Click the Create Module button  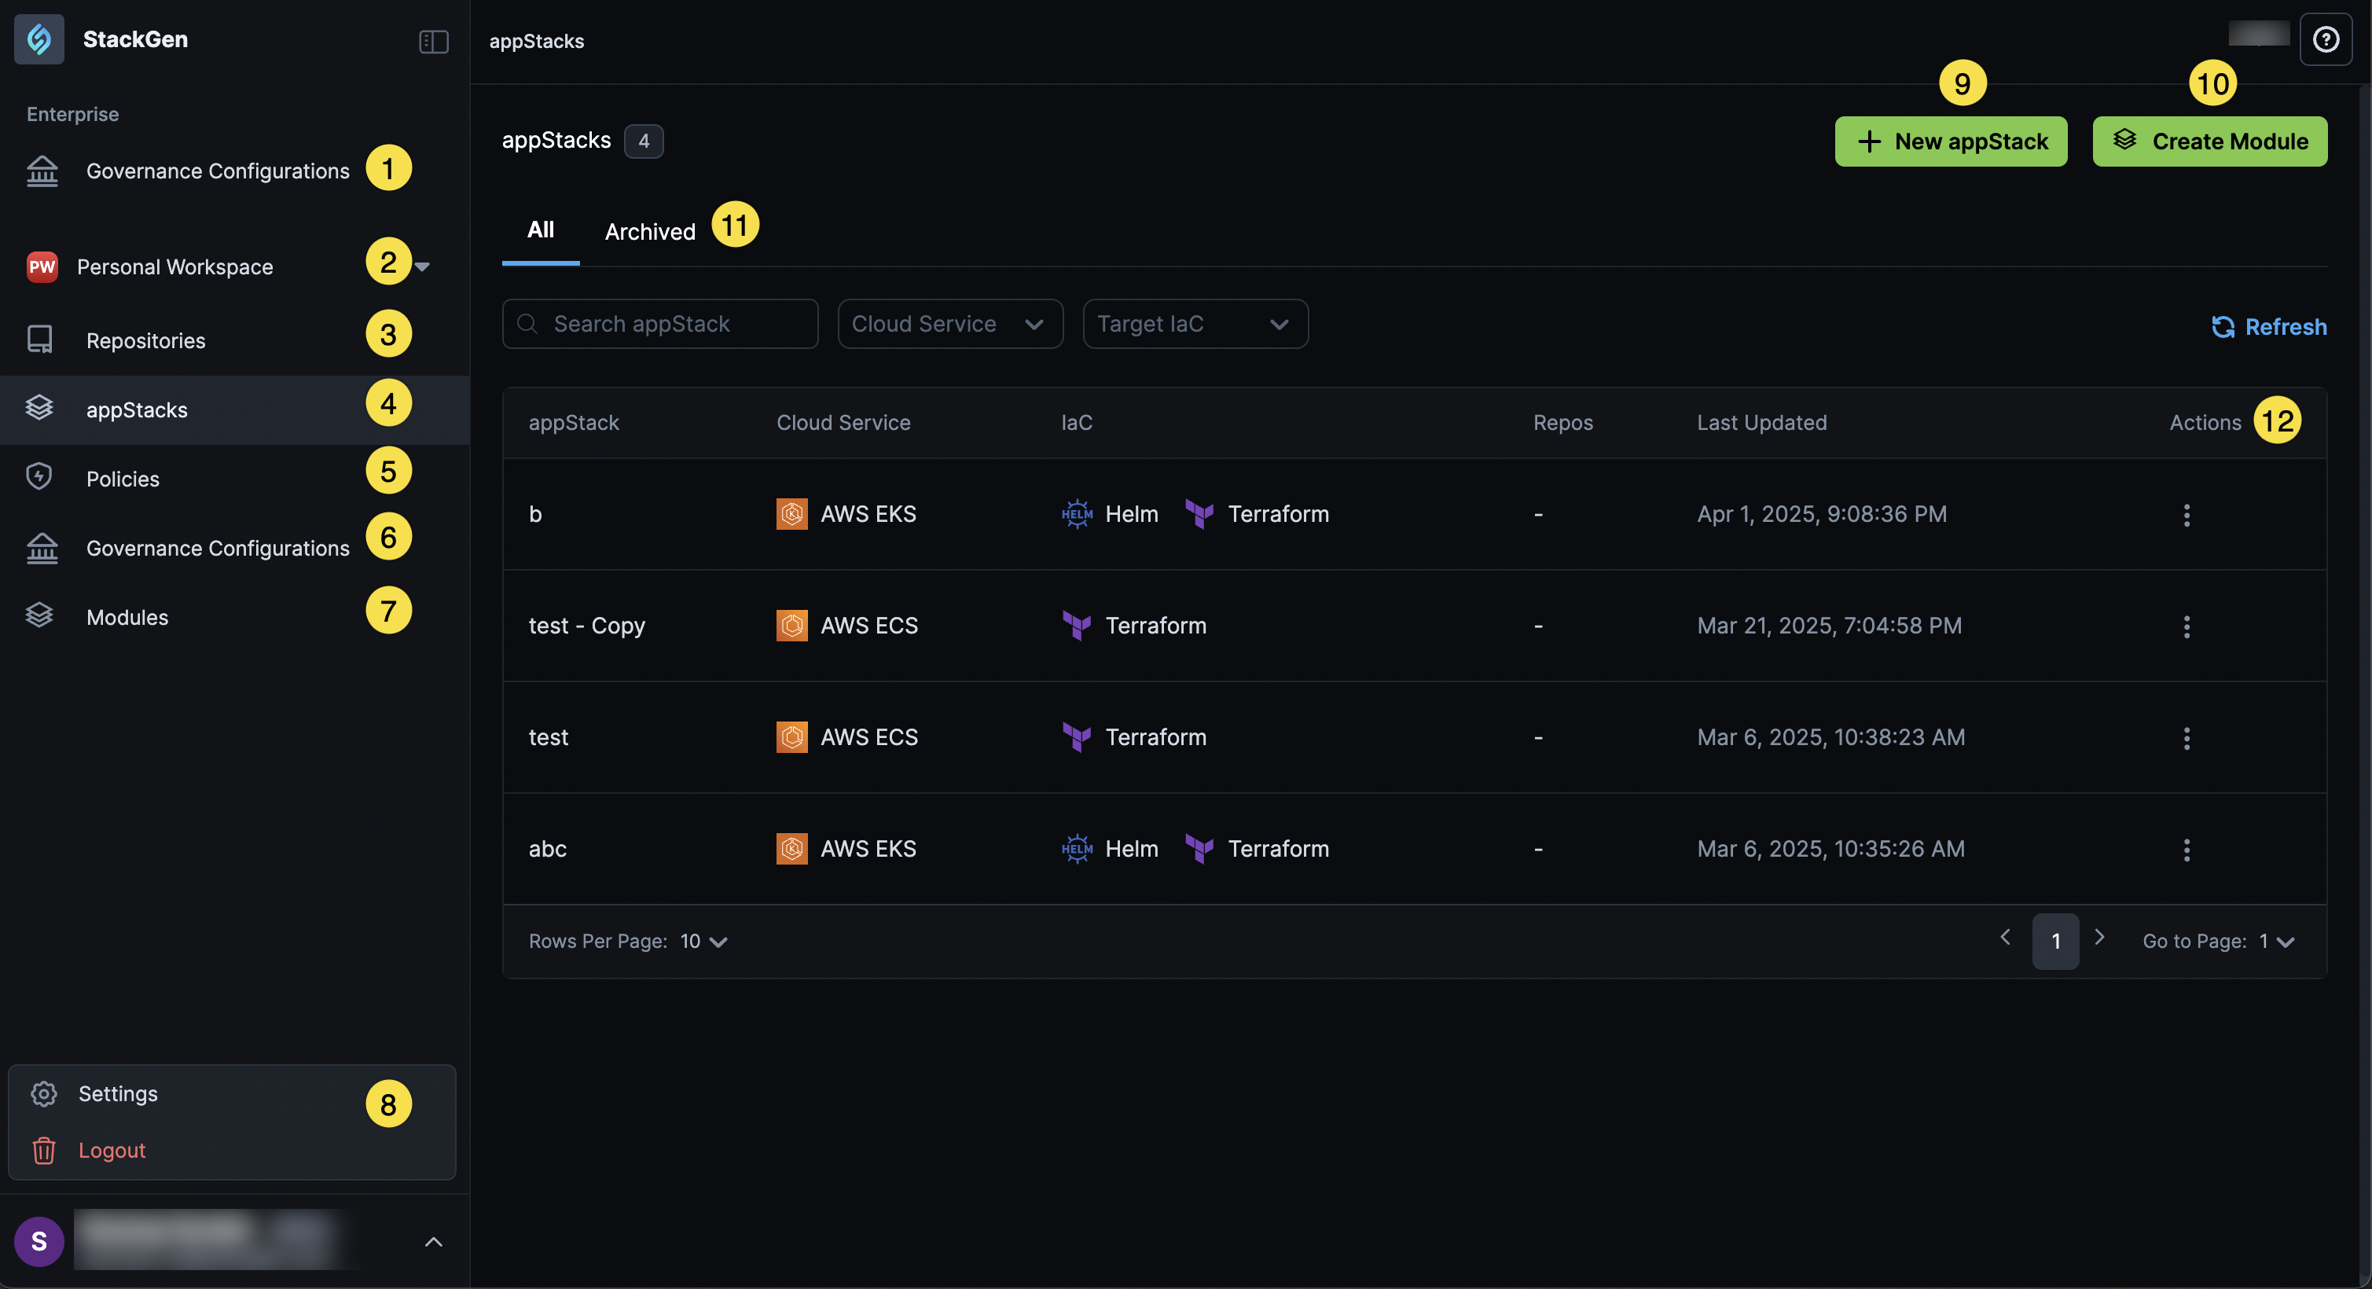pyautogui.click(x=2210, y=141)
